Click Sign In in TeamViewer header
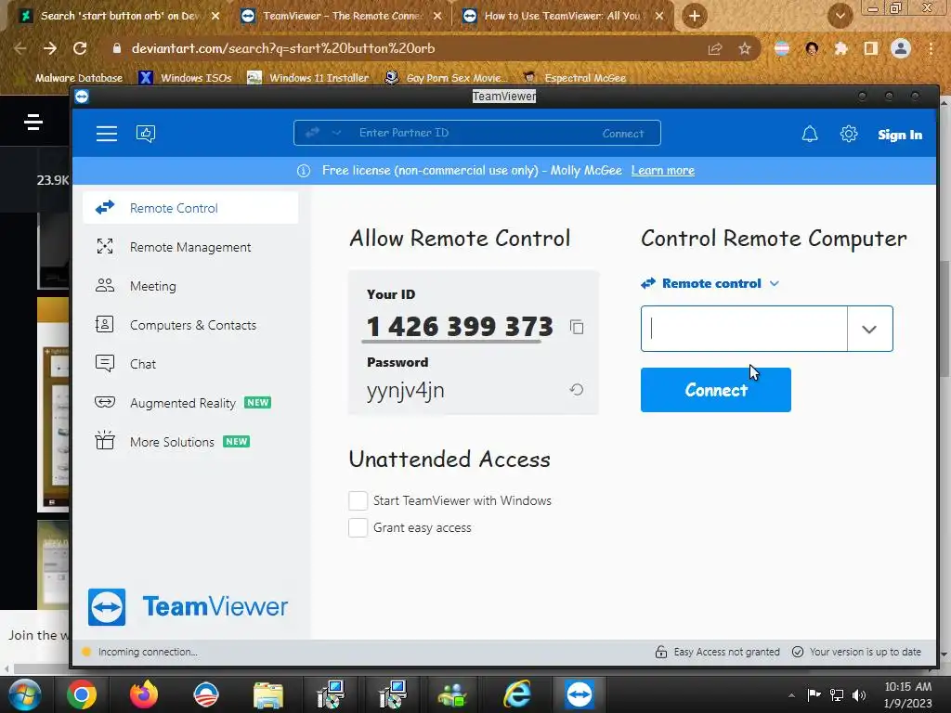This screenshot has width=951, height=713. pyautogui.click(x=900, y=135)
